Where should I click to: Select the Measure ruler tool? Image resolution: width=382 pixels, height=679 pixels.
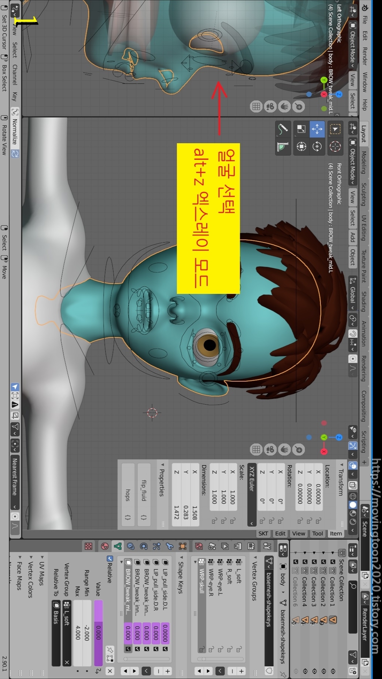pyautogui.click(x=283, y=146)
